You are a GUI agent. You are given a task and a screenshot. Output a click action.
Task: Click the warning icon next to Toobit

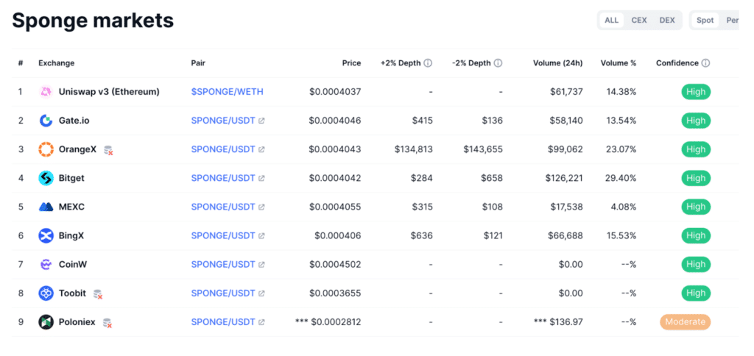[x=97, y=293]
